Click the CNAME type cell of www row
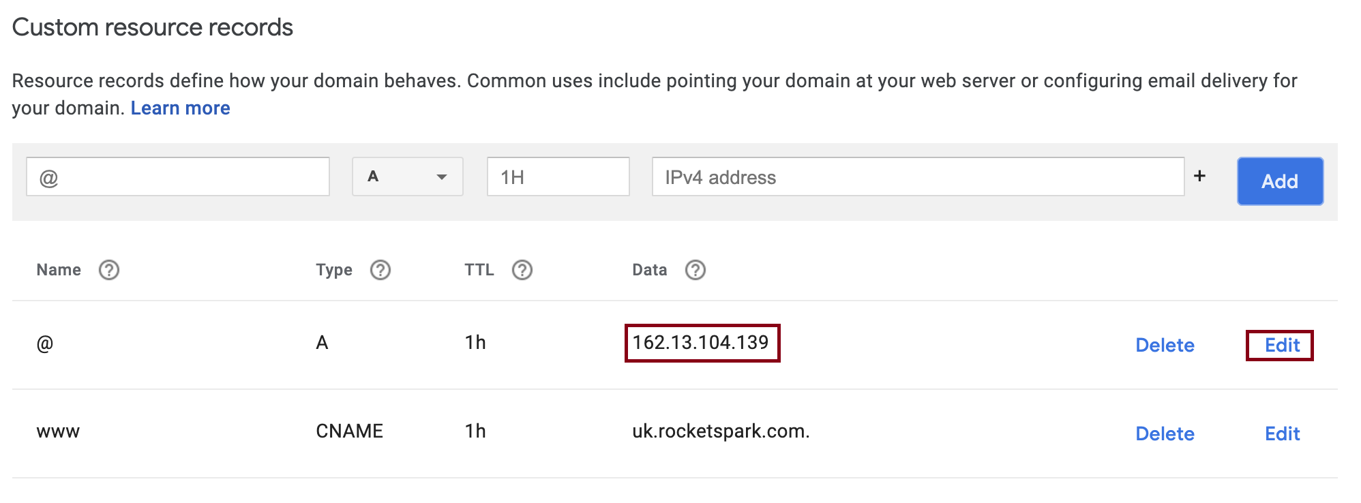 pyautogui.click(x=349, y=431)
